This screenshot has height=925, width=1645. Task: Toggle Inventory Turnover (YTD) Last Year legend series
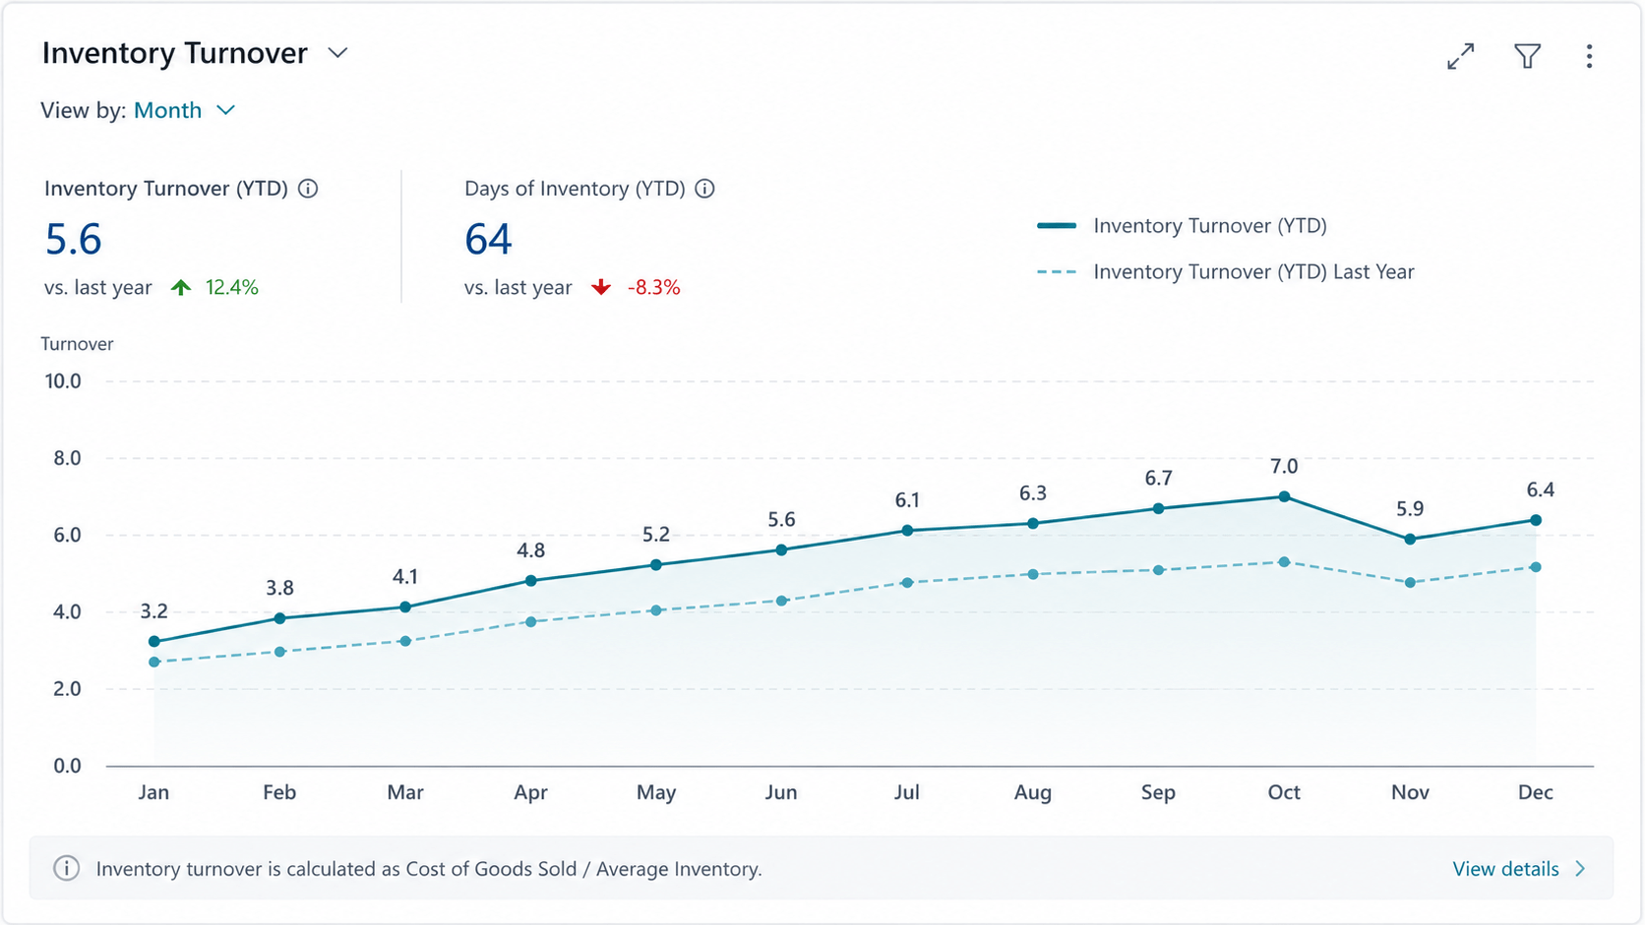(x=1225, y=272)
